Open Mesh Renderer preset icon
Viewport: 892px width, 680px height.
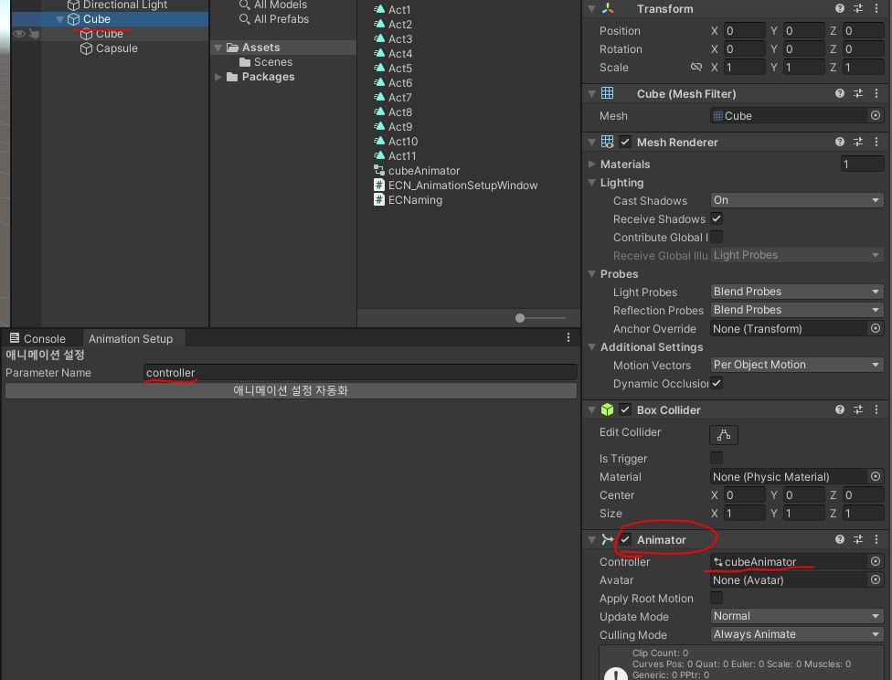pos(858,142)
